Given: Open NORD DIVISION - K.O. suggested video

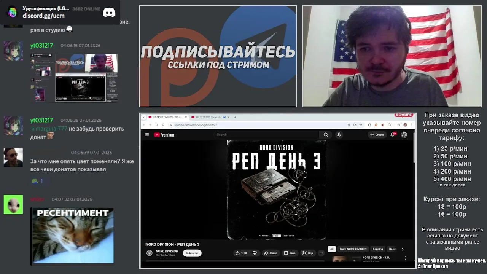Looking at the screenshot, I should pos(376,258).
